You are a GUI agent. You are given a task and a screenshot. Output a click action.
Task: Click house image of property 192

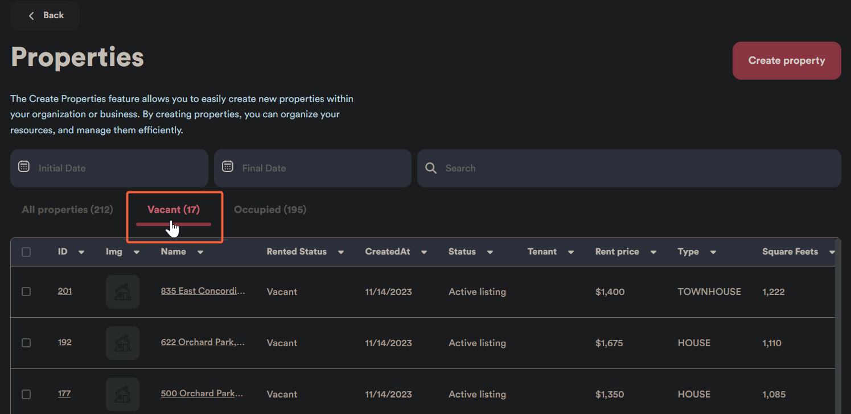pyautogui.click(x=122, y=343)
